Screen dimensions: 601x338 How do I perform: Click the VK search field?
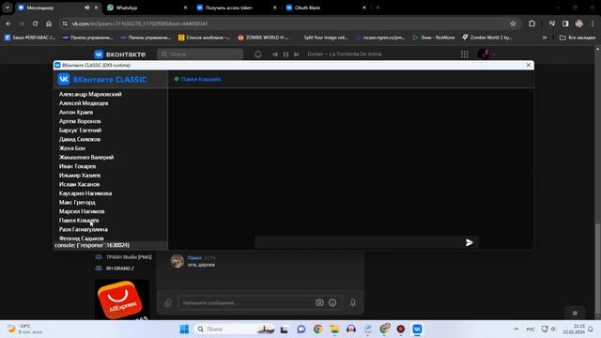[x=200, y=54]
